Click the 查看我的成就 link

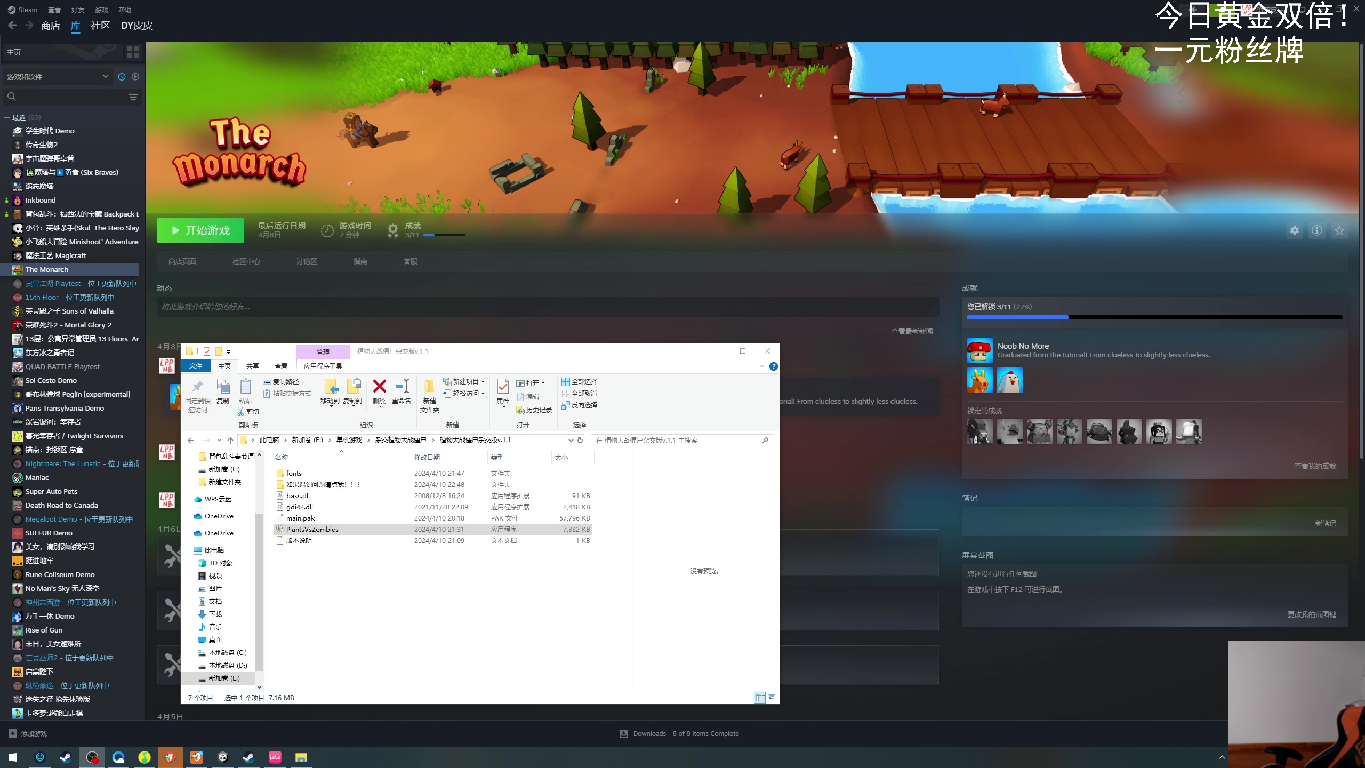coord(1315,466)
